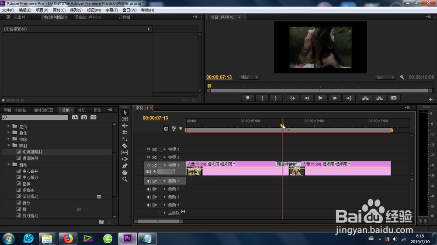The width and height of the screenshot is (437, 245).
Task: Open the 文件(F) menu
Action: (x=8, y=10)
